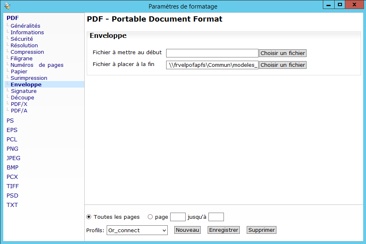Click the start page number field
The width and height of the screenshot is (366, 244).
point(178,217)
